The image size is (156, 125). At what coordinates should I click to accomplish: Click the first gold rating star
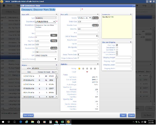pos(79,68)
